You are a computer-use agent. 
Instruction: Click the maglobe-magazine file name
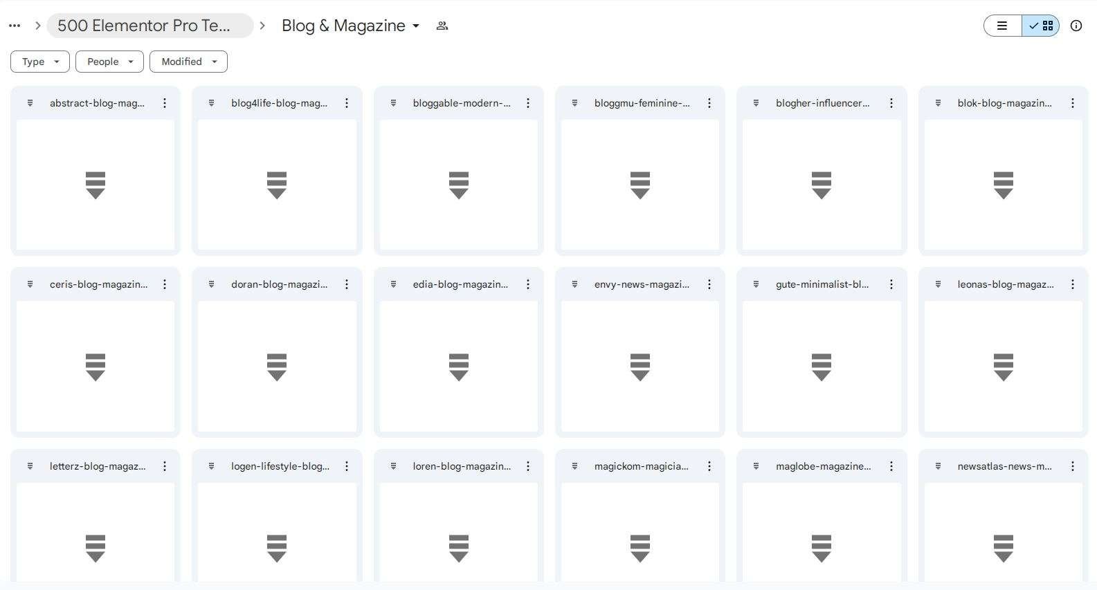pyautogui.click(x=824, y=466)
